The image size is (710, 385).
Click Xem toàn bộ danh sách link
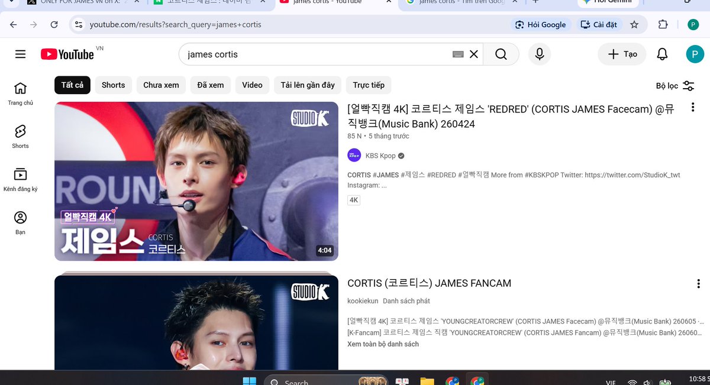click(x=383, y=344)
